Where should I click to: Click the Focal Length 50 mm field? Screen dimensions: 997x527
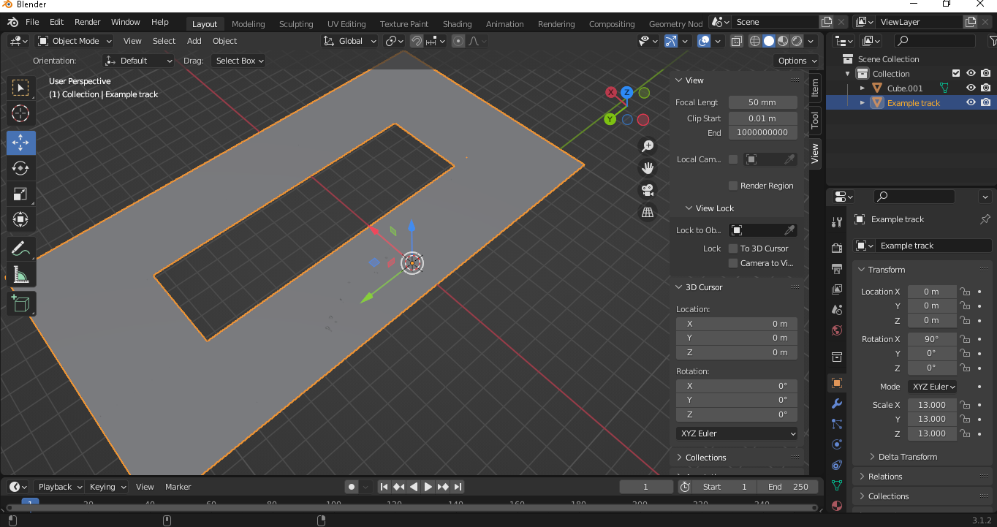point(762,102)
